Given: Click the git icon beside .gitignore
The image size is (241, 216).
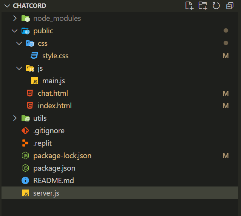Looking at the screenshot, I should (25, 131).
